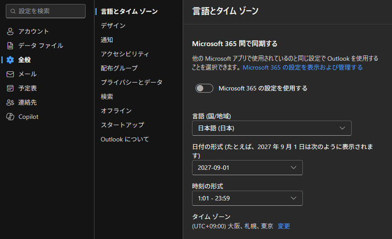Click the (UTC+09:00) 大阪、札幌、東京 text

232,226
